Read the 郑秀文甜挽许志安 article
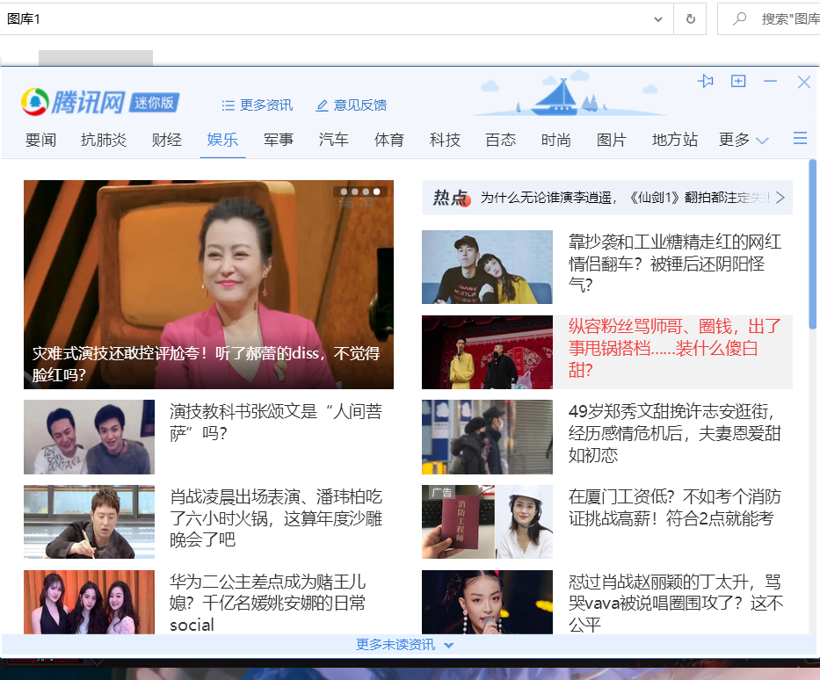Image resolution: width=820 pixels, height=680 pixels. pyautogui.click(x=675, y=433)
